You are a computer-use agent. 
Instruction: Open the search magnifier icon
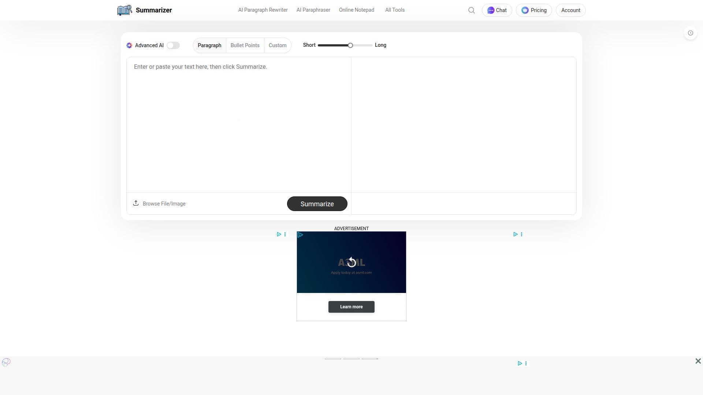click(x=472, y=10)
